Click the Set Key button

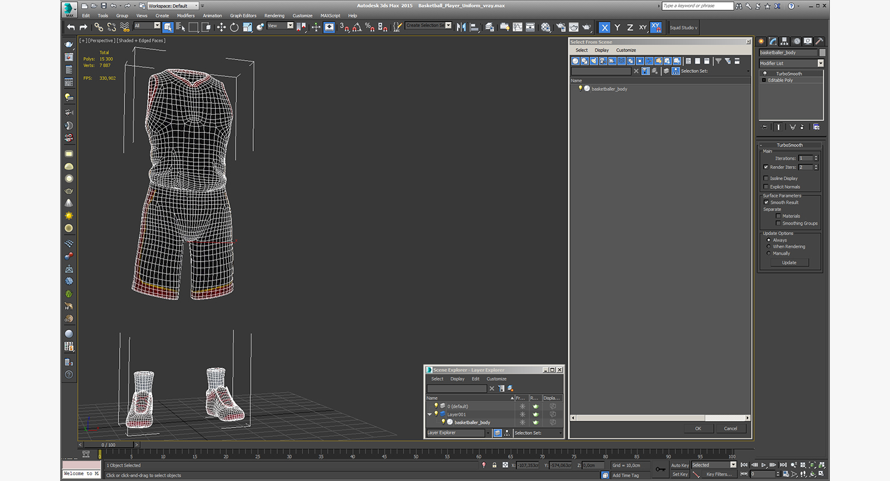tap(680, 474)
